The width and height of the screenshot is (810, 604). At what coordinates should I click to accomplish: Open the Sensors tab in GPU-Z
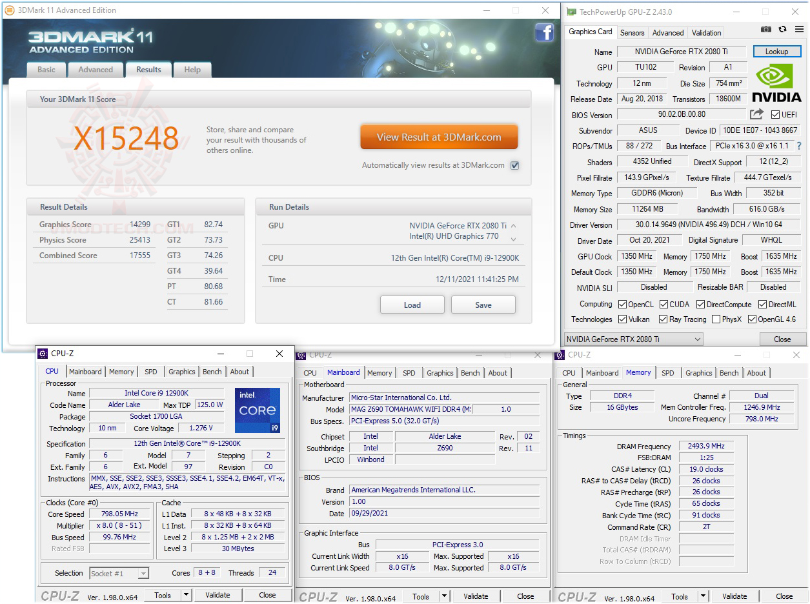coord(633,33)
